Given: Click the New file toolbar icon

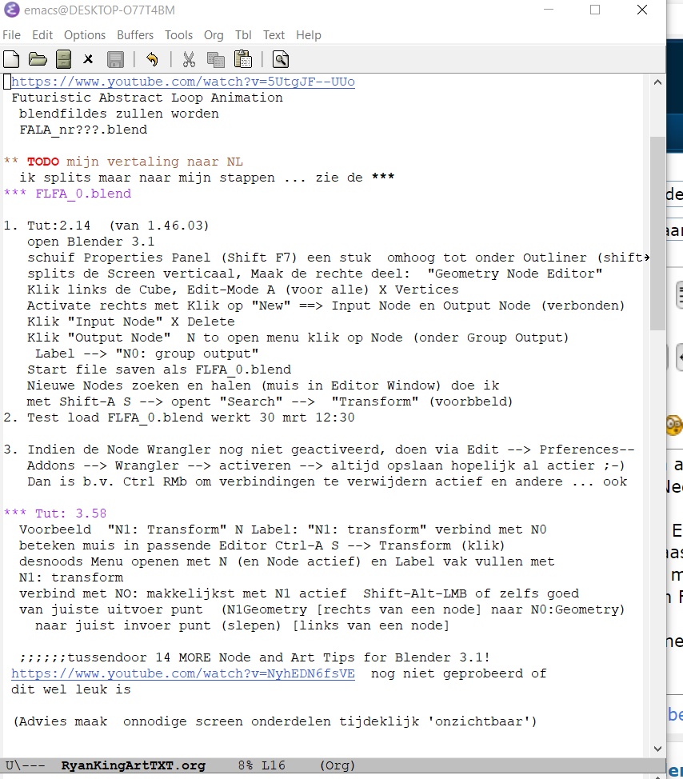Looking at the screenshot, I should point(11,60).
